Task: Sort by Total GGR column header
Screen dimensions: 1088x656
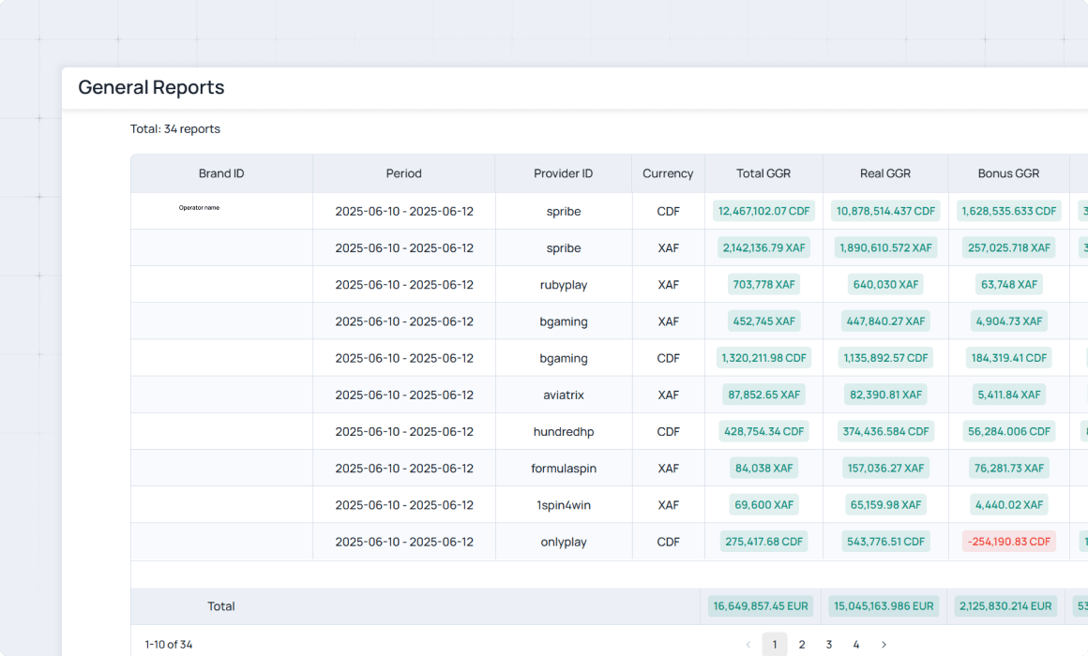Action: pos(763,173)
